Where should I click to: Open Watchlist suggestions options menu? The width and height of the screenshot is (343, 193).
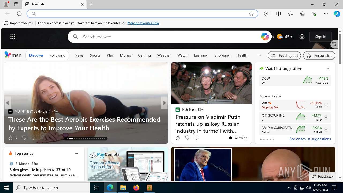(327, 69)
